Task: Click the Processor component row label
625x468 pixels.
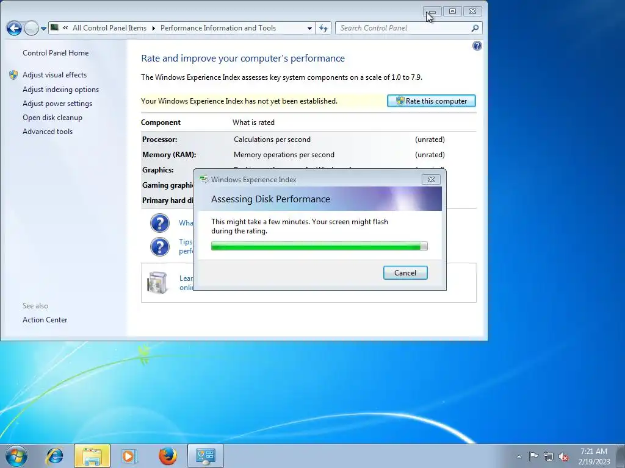Action: [x=159, y=140]
